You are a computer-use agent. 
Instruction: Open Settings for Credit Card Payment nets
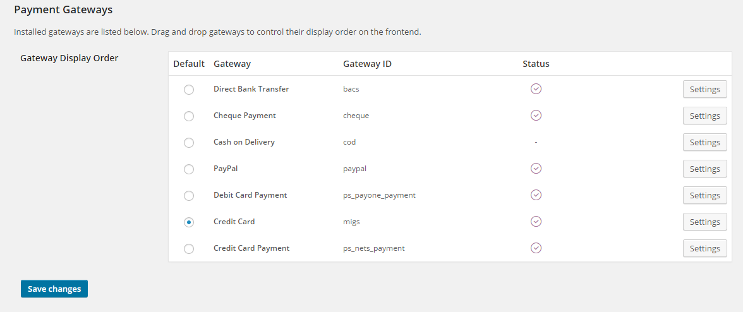704,249
